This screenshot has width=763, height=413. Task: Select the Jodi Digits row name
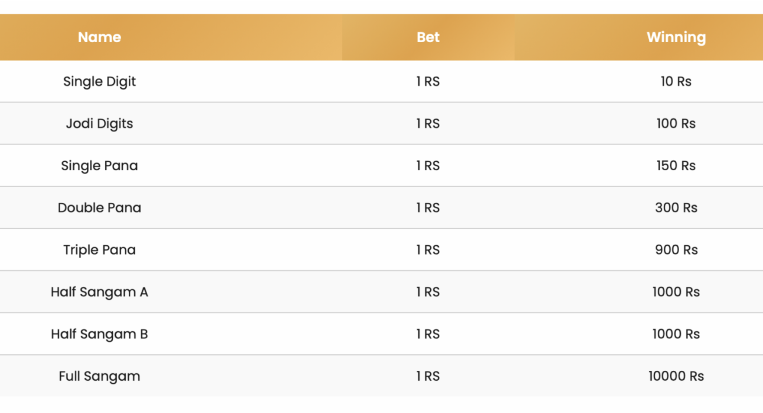99,124
